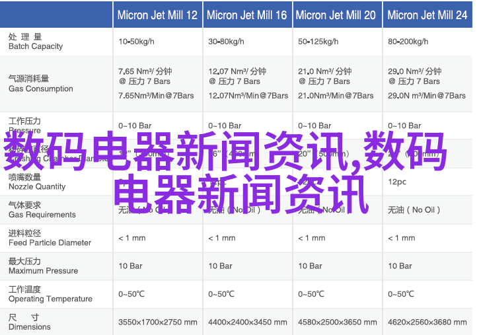Click 10 Bar in the Mill 16 column
This screenshot has width=477, height=335.
tap(220, 266)
